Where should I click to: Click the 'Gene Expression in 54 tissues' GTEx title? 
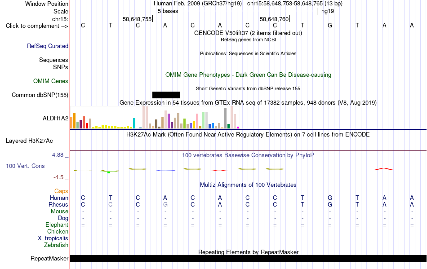coord(248,102)
